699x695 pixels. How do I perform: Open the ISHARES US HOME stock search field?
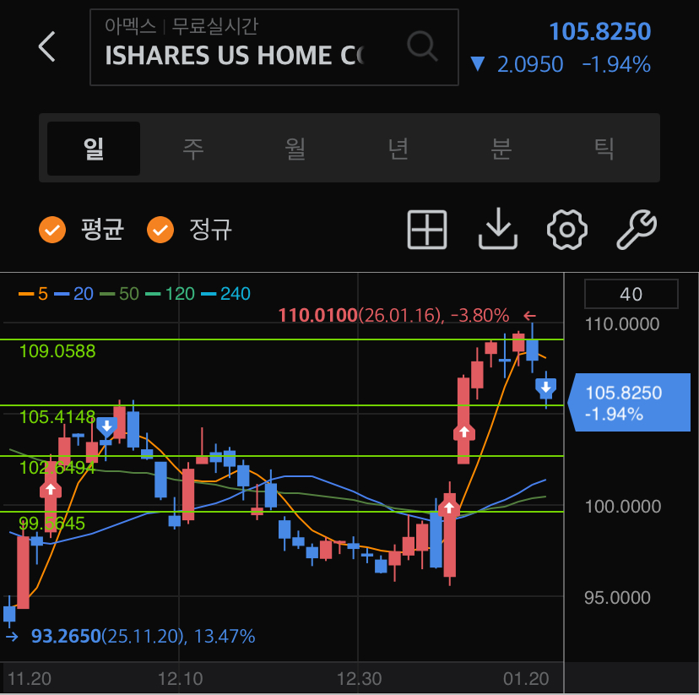(274, 46)
